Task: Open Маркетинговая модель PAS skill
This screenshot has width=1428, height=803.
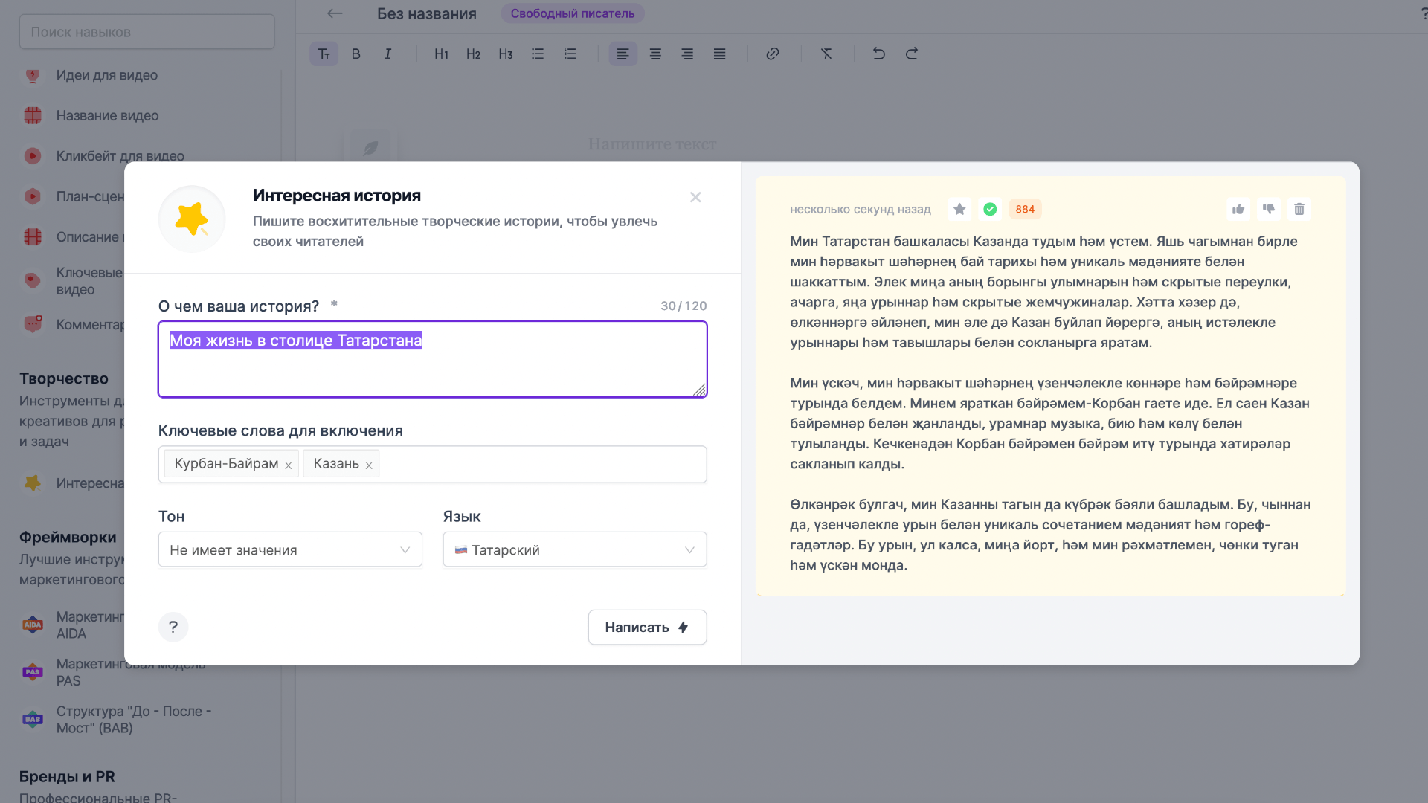Action: pos(131,672)
